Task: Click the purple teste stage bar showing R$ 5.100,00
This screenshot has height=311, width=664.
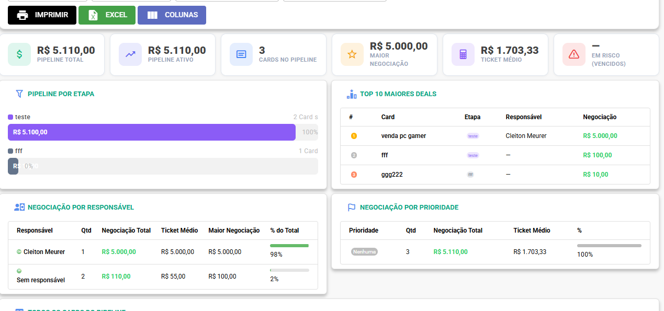Action: tap(152, 132)
